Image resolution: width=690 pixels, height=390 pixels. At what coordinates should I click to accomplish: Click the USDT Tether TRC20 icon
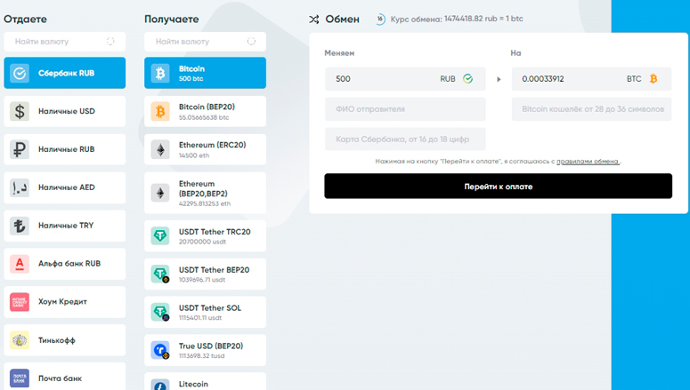(x=160, y=235)
